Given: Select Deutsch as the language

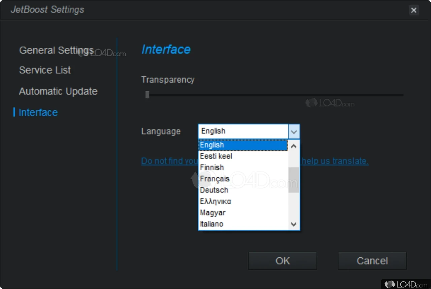Looking at the screenshot, I should [243, 190].
